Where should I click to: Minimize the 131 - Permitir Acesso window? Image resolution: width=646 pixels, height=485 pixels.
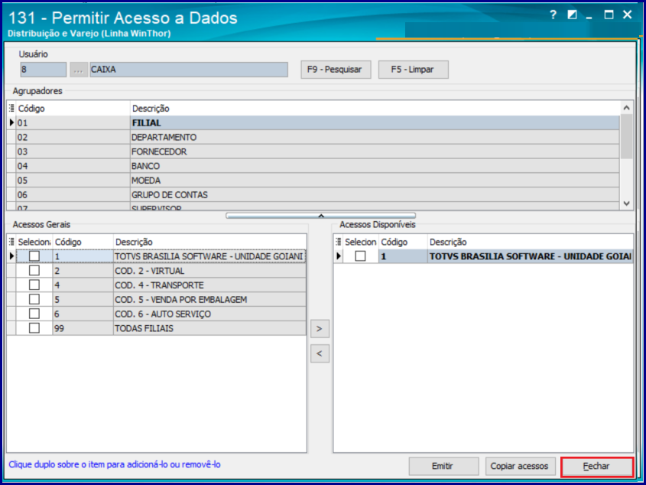(x=589, y=17)
